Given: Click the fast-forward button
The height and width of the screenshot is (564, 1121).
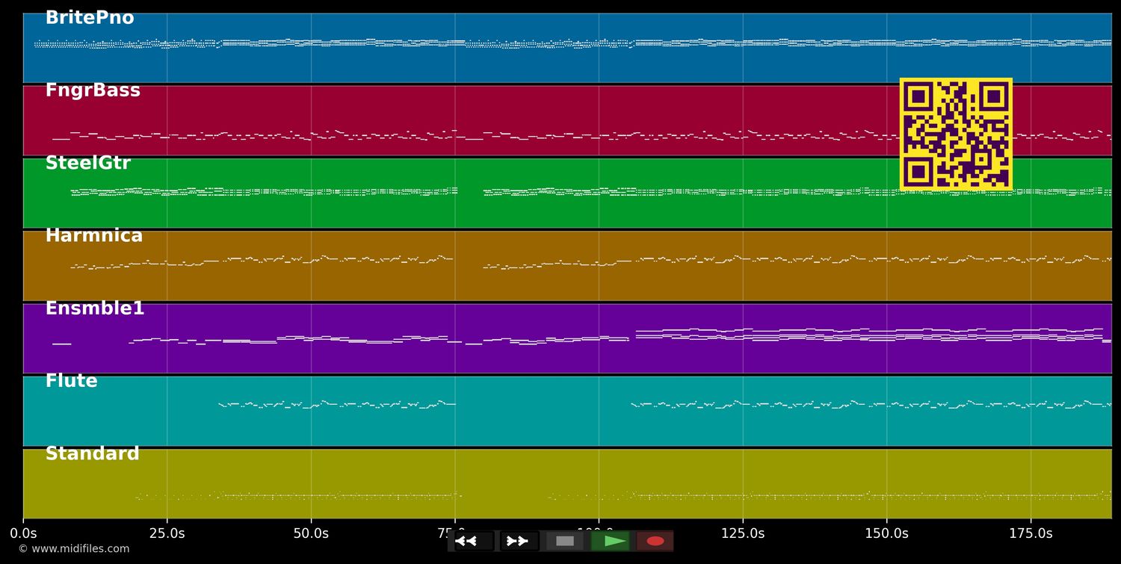Looking at the screenshot, I should point(519,541).
